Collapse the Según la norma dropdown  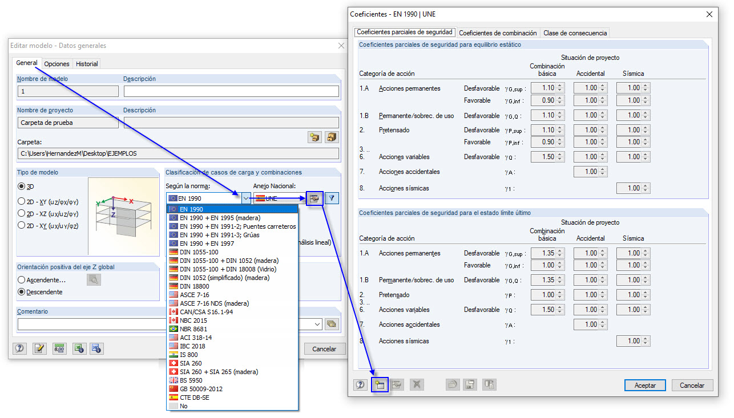tap(246, 198)
